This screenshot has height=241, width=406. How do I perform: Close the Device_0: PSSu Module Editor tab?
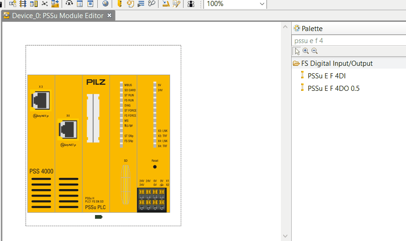click(x=109, y=16)
